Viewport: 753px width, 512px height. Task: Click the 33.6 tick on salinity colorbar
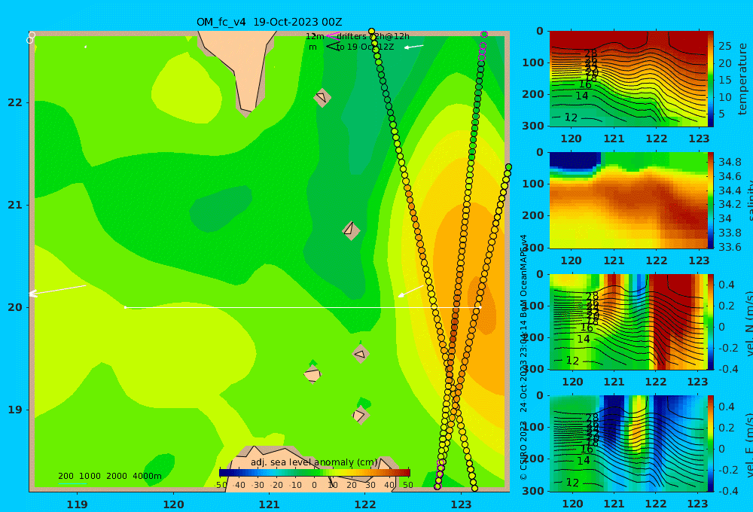(x=730, y=247)
